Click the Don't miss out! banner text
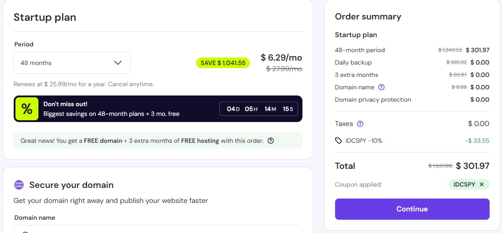 65,104
